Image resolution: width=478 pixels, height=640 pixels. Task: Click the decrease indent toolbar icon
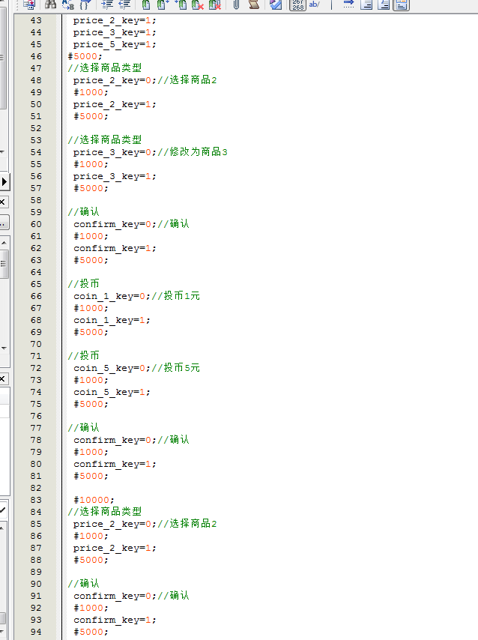(124, 4)
